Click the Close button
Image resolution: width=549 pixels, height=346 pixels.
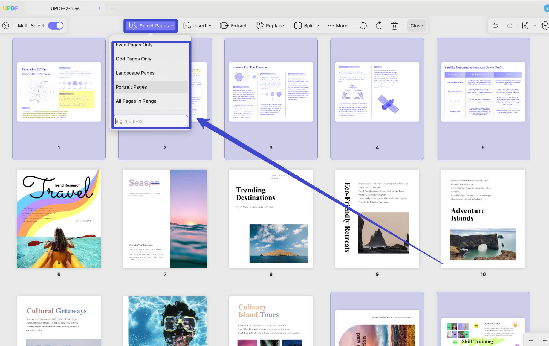point(417,26)
